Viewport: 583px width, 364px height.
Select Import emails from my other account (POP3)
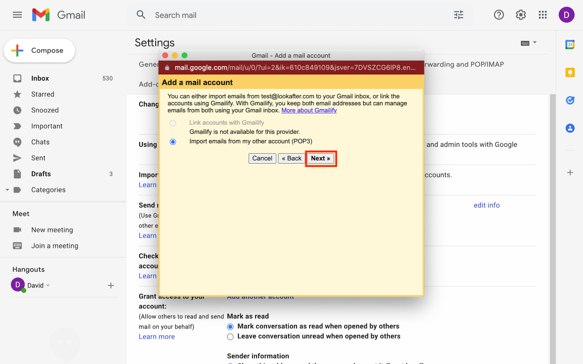(173, 142)
